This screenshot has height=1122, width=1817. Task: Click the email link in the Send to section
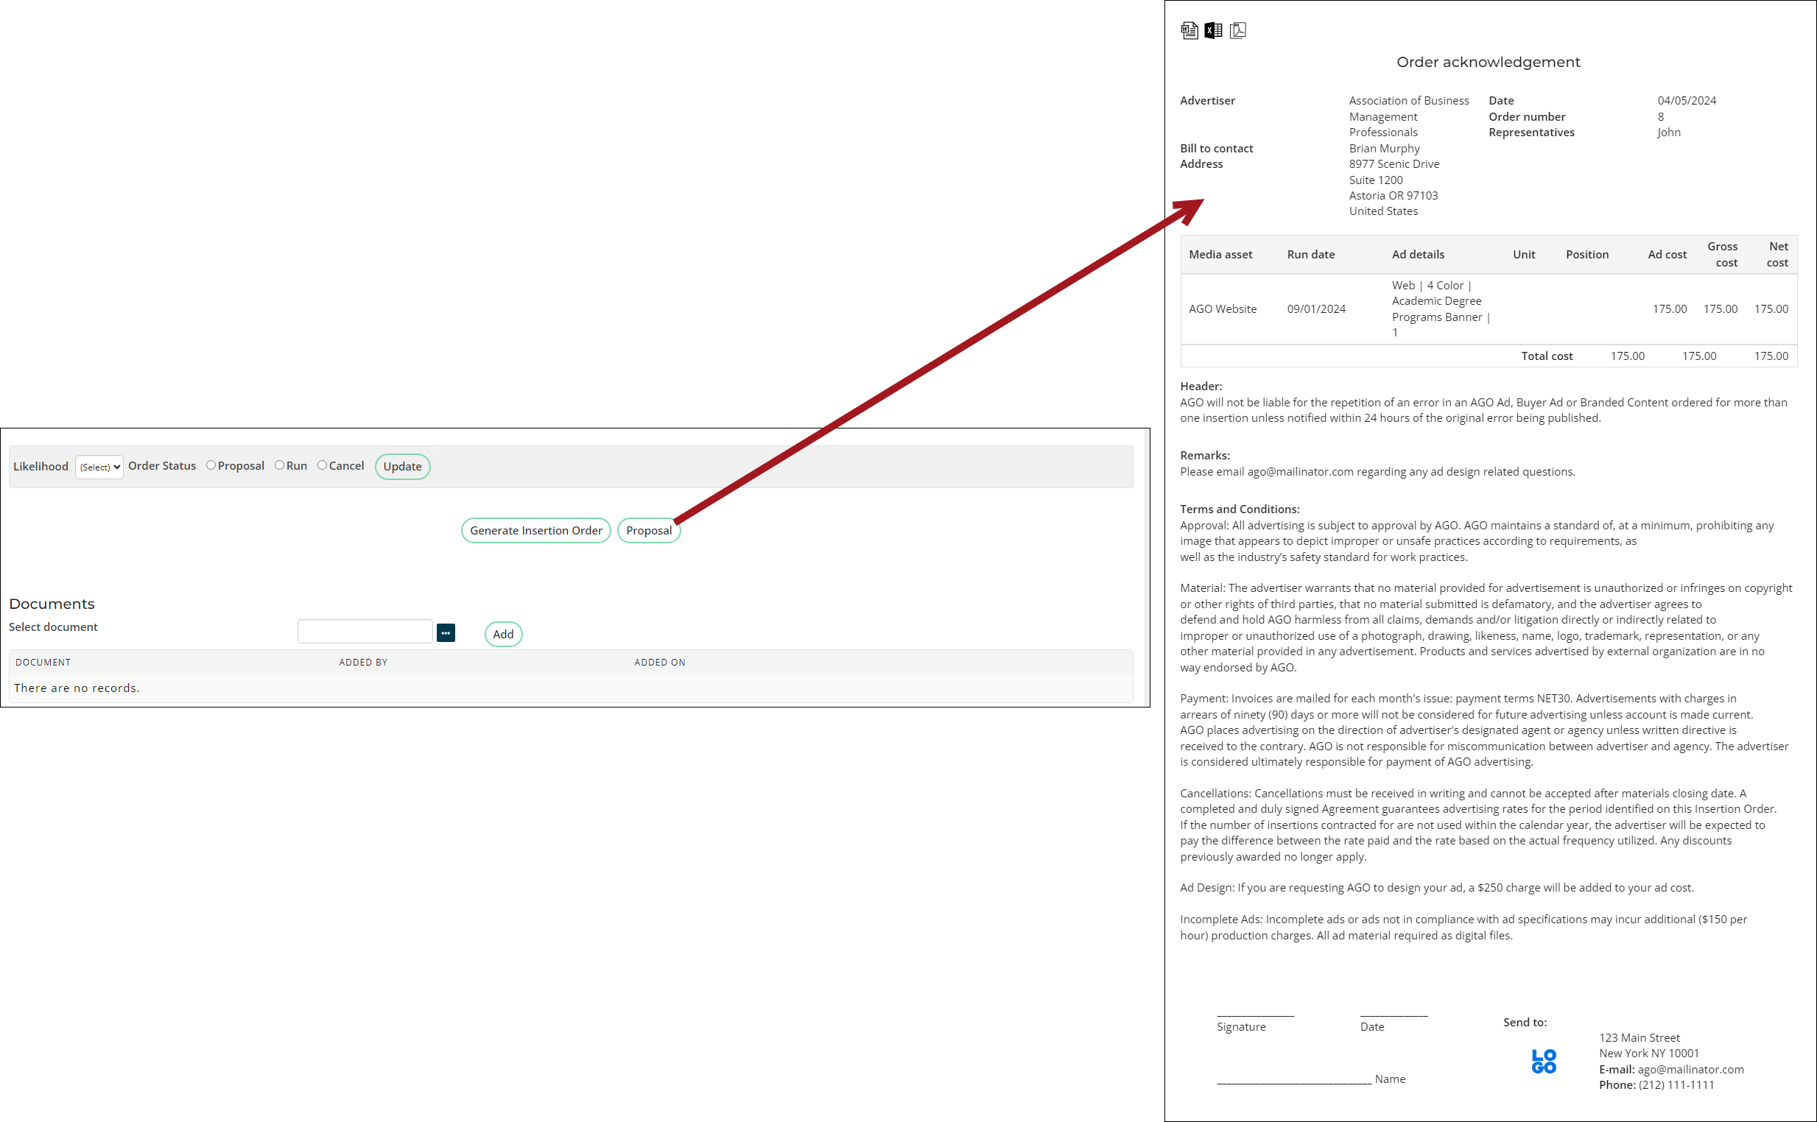pyautogui.click(x=1690, y=1068)
